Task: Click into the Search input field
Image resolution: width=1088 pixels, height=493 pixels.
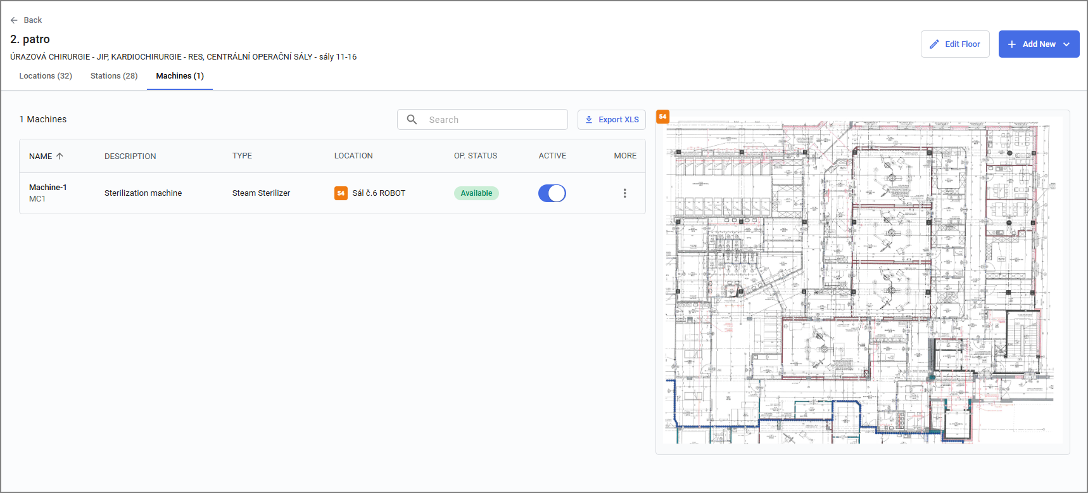Action: tap(483, 119)
